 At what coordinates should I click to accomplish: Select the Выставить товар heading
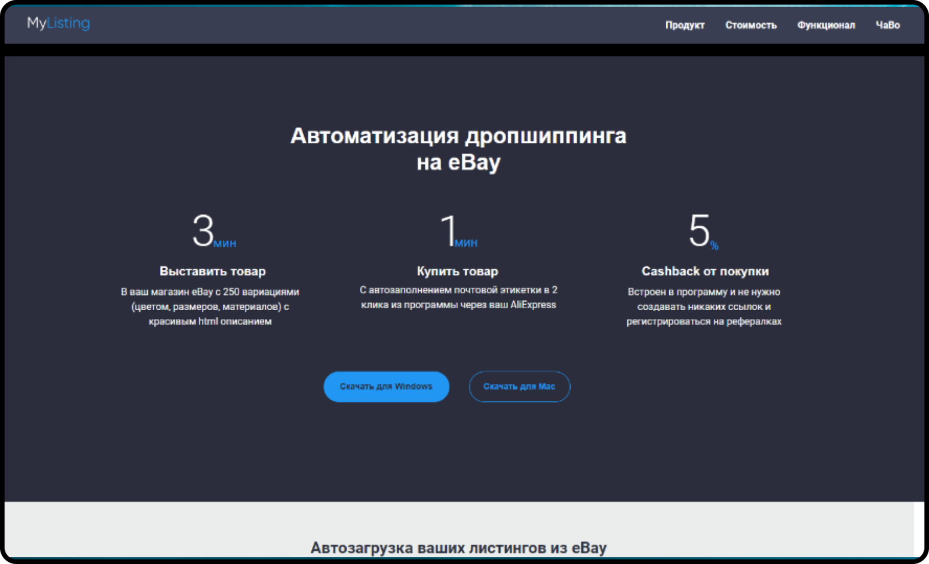pos(213,271)
